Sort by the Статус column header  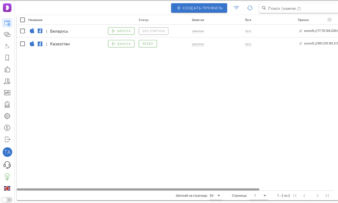point(144,20)
